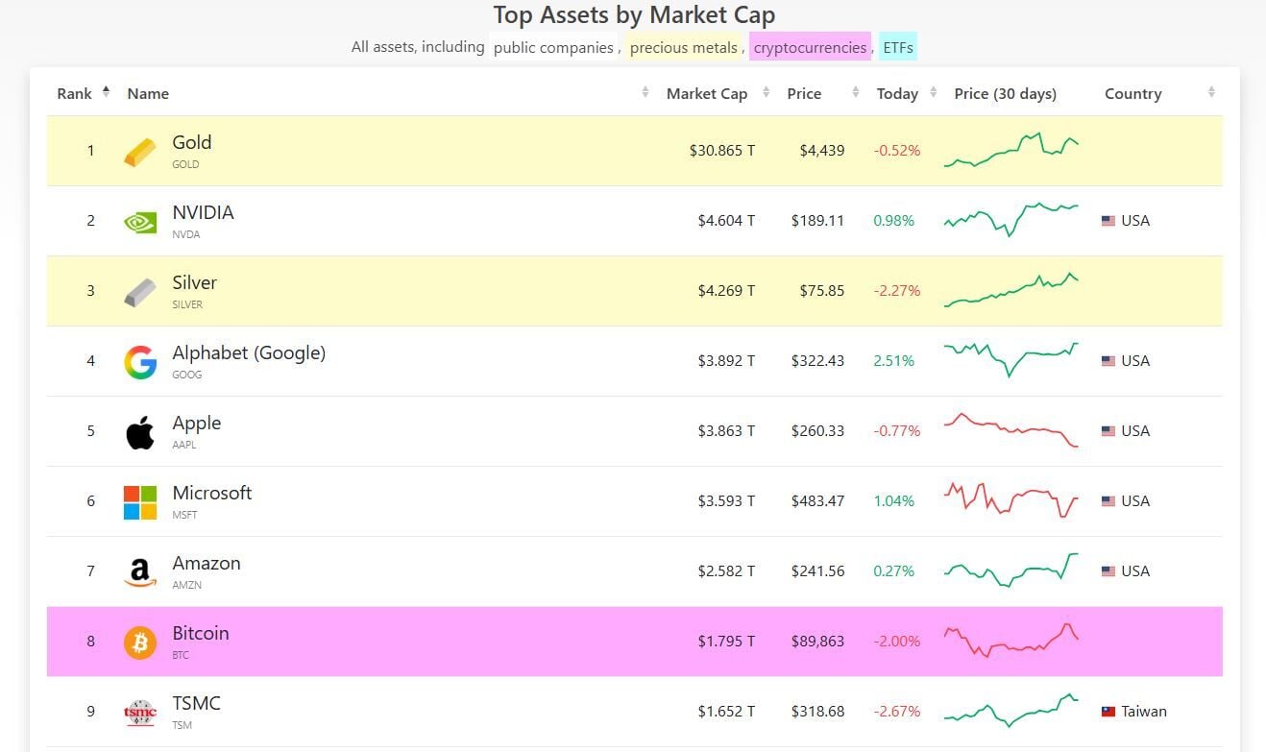Select the ETFs category tag
Image resolution: width=1266 pixels, height=752 pixels.
tap(898, 47)
